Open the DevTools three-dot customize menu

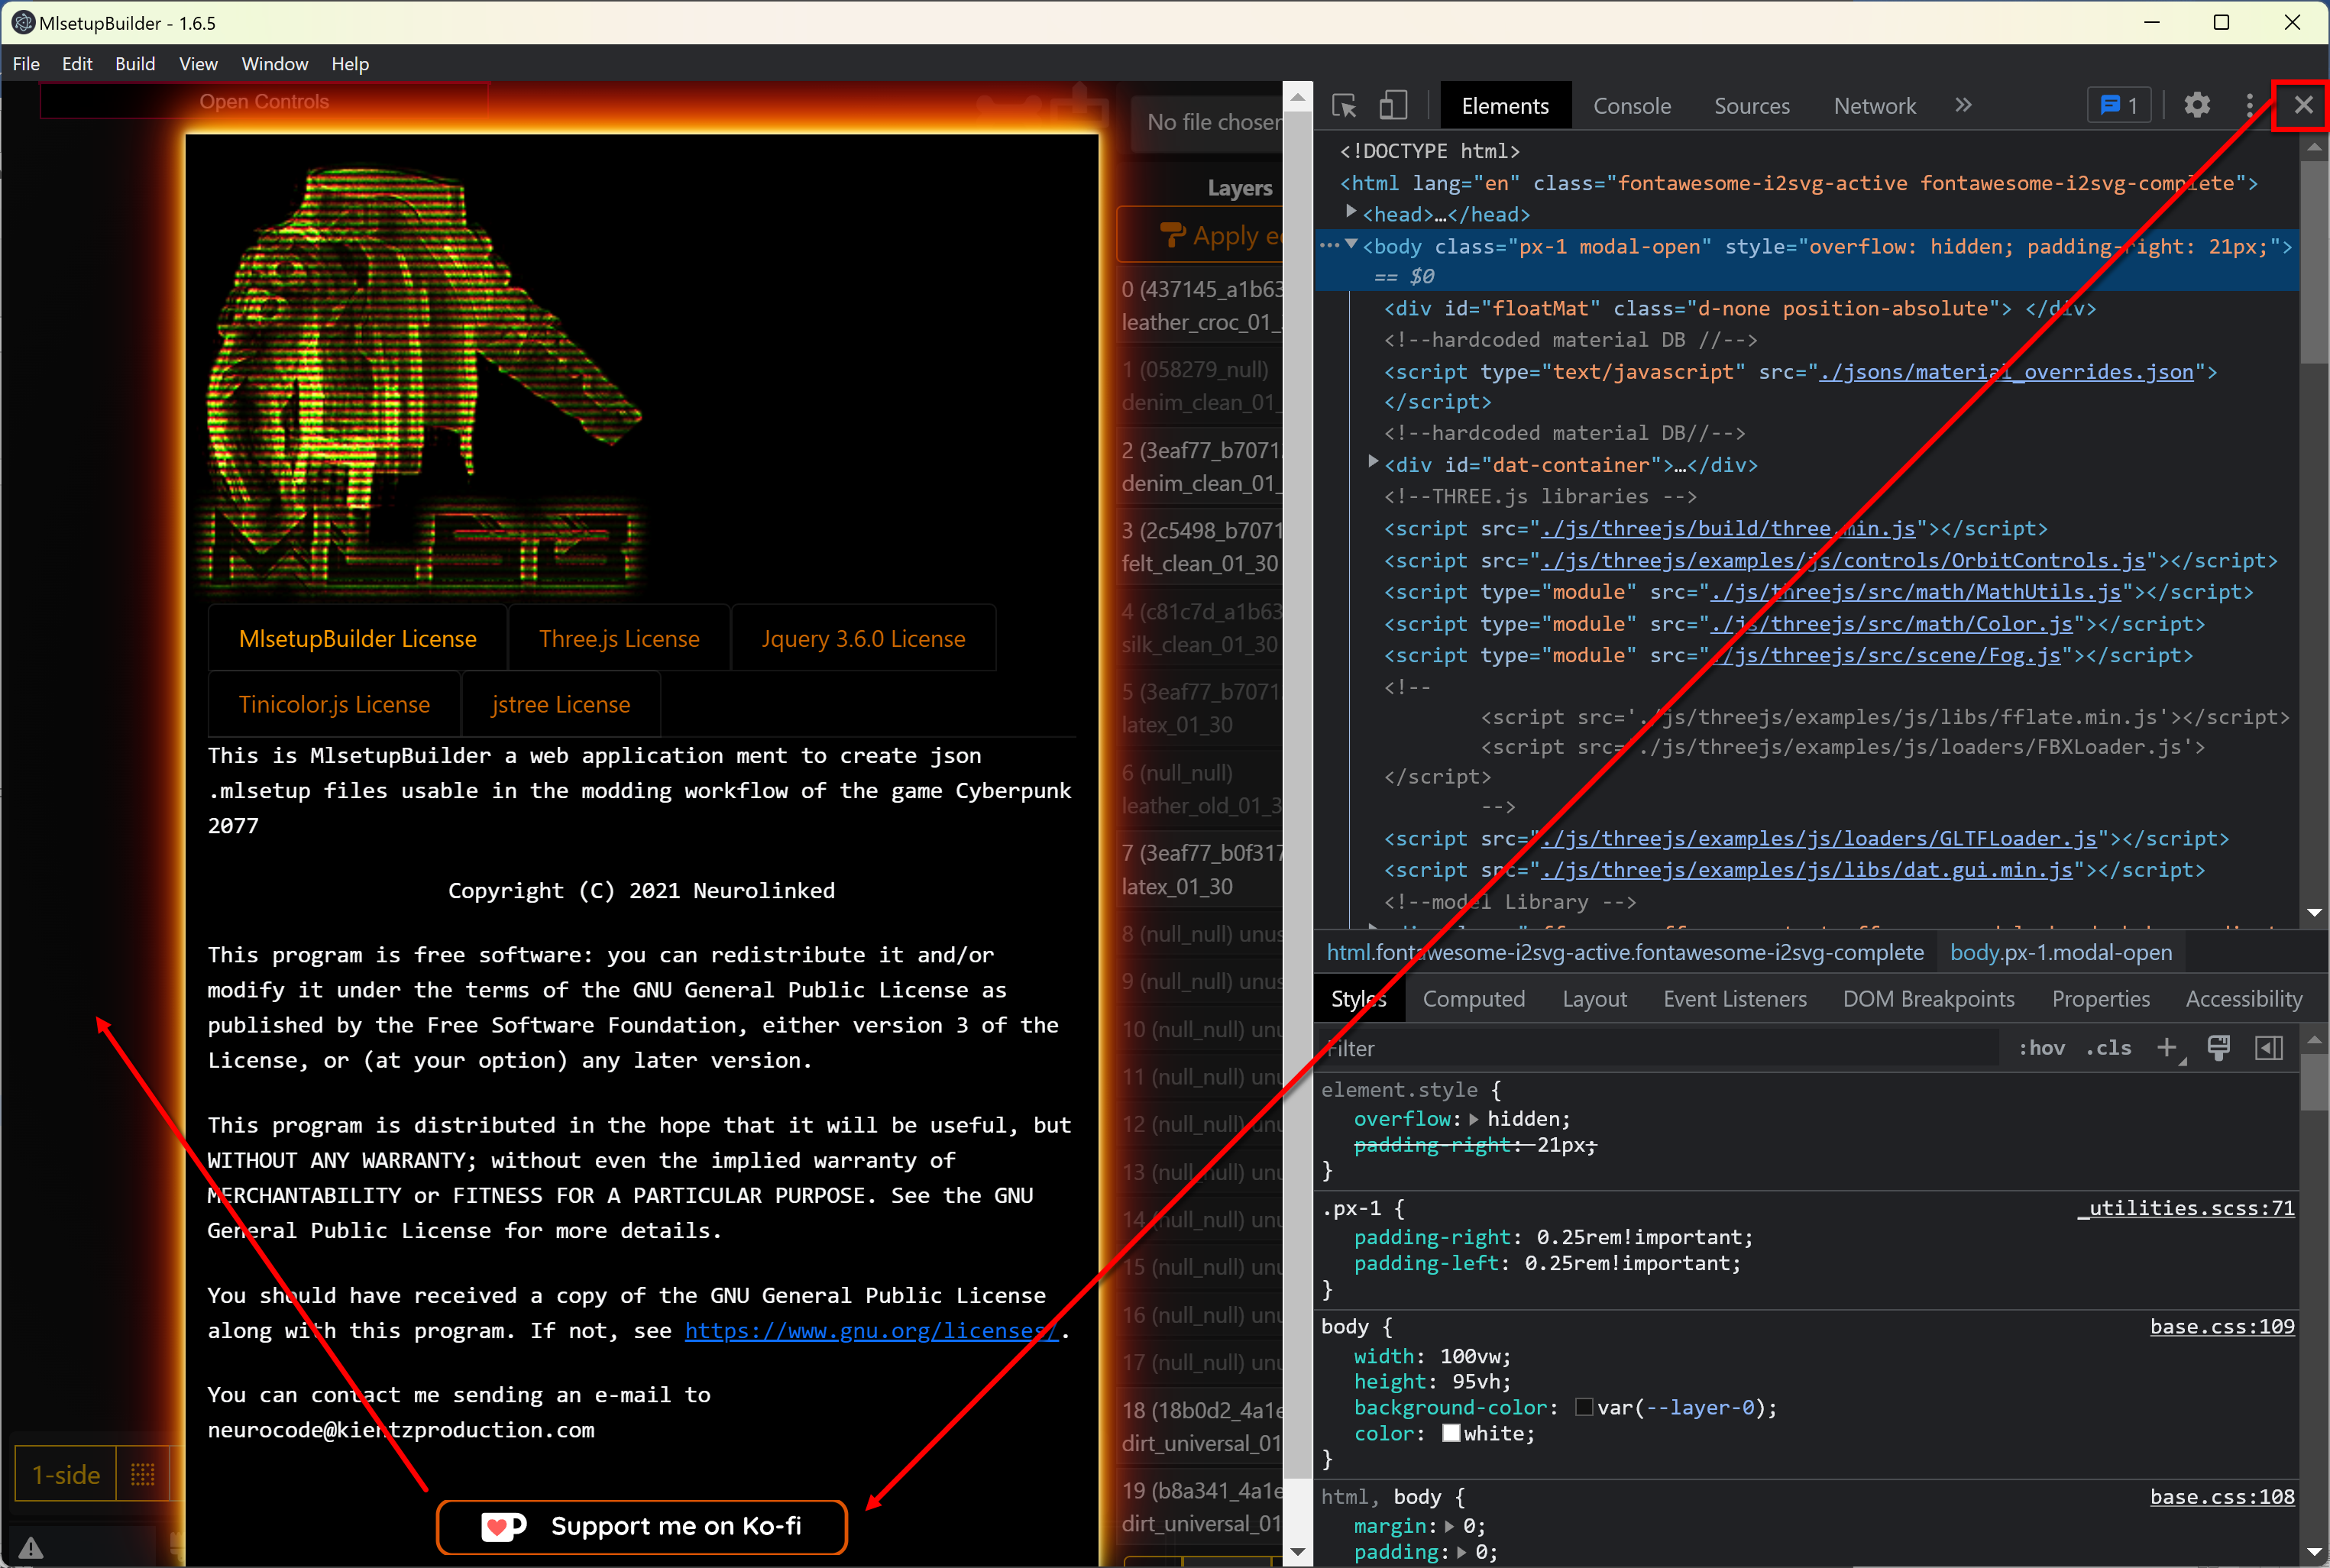click(2250, 105)
